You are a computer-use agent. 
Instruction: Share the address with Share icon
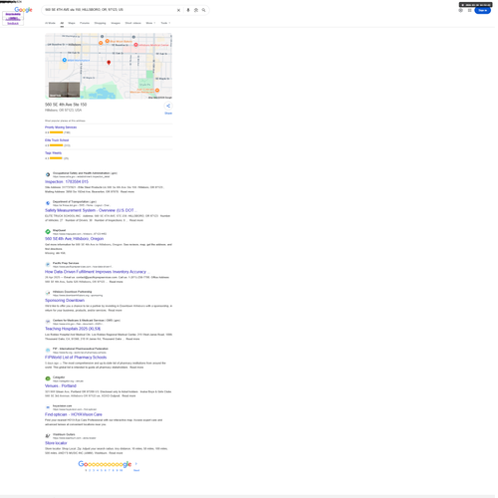point(168,106)
